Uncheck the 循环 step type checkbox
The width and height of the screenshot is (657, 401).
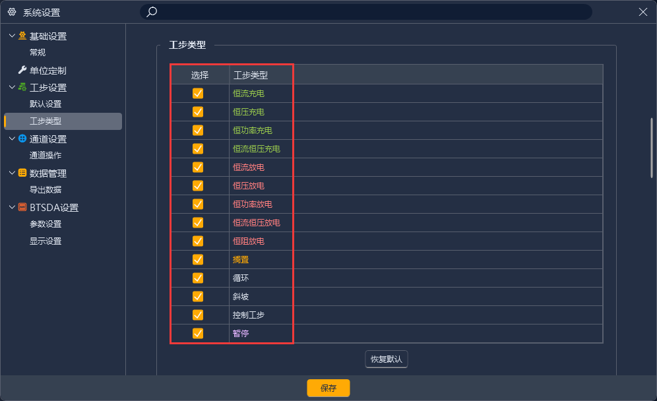coord(198,278)
